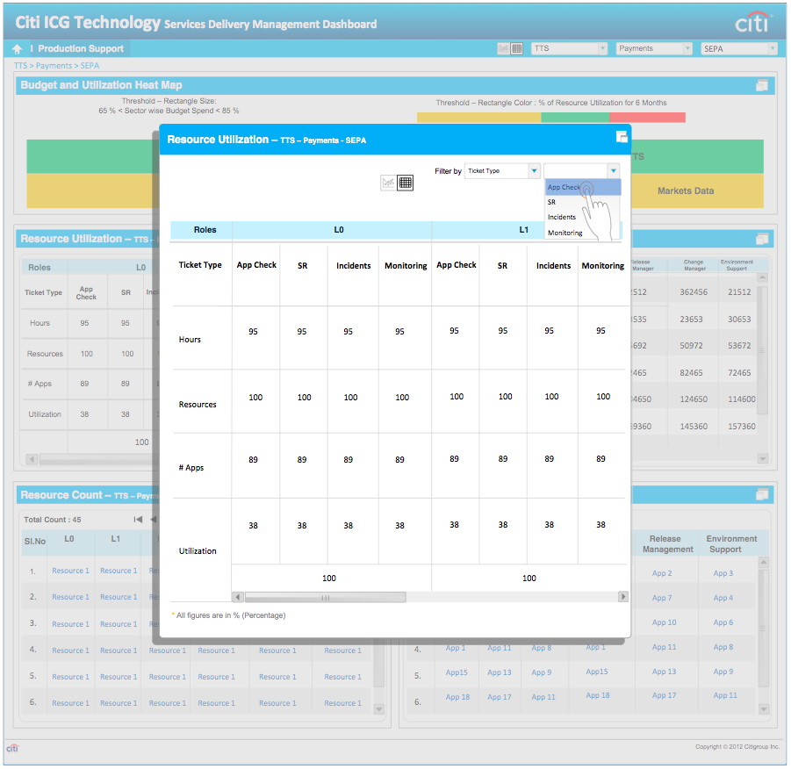
Task: Select the Markets Data heat map rectangle
Action: (697, 190)
